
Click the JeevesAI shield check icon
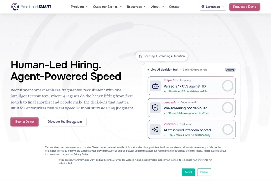tap(155, 107)
